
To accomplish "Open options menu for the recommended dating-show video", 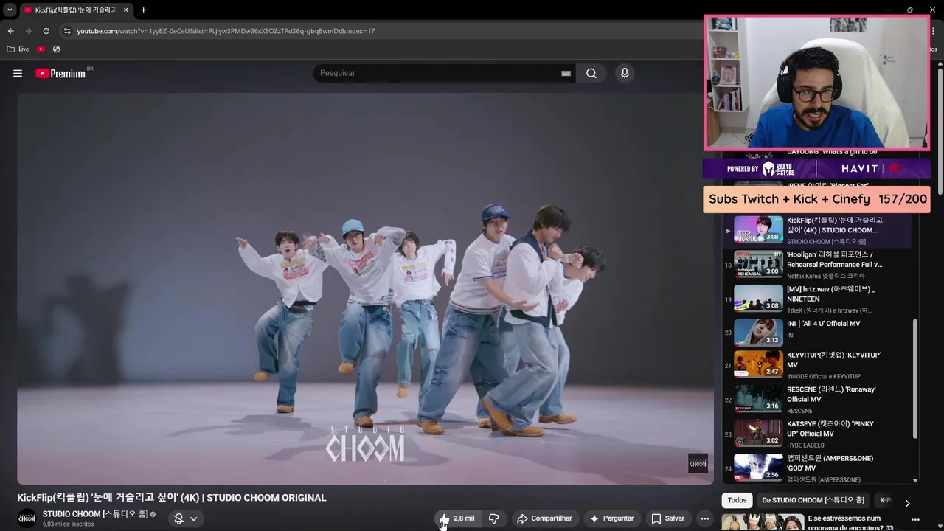I will (915, 520).
